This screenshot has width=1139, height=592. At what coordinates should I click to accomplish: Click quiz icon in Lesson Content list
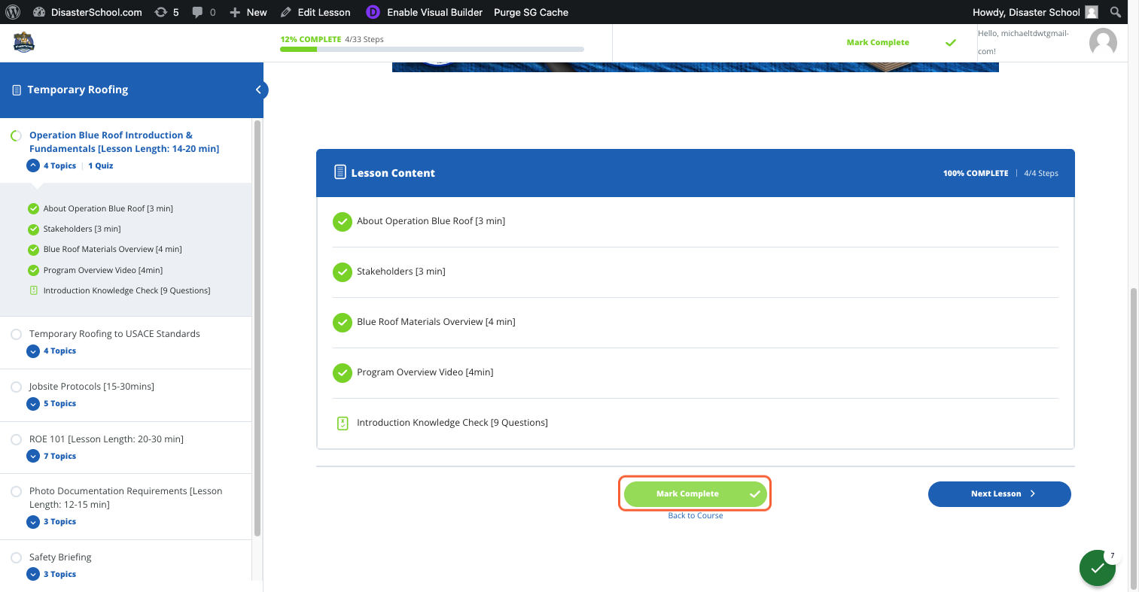pos(343,423)
